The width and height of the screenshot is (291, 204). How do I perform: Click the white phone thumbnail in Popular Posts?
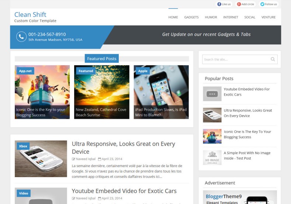[212, 115]
